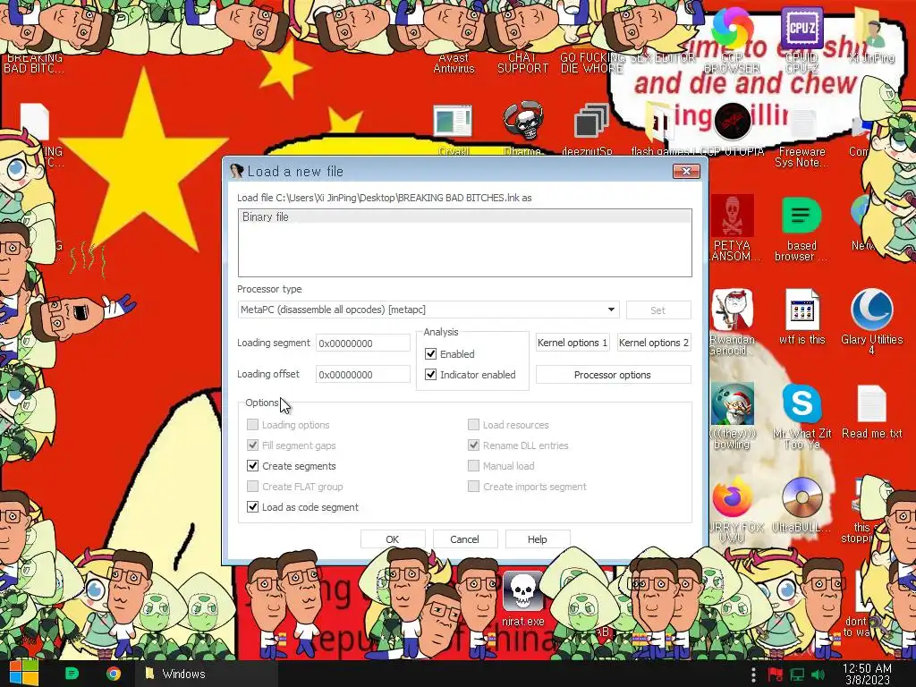Open the CPUID CPU-Z desktop icon

(801, 28)
